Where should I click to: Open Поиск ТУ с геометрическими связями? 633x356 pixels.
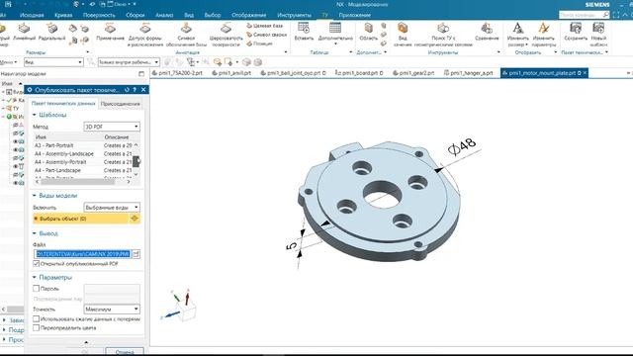click(x=443, y=35)
